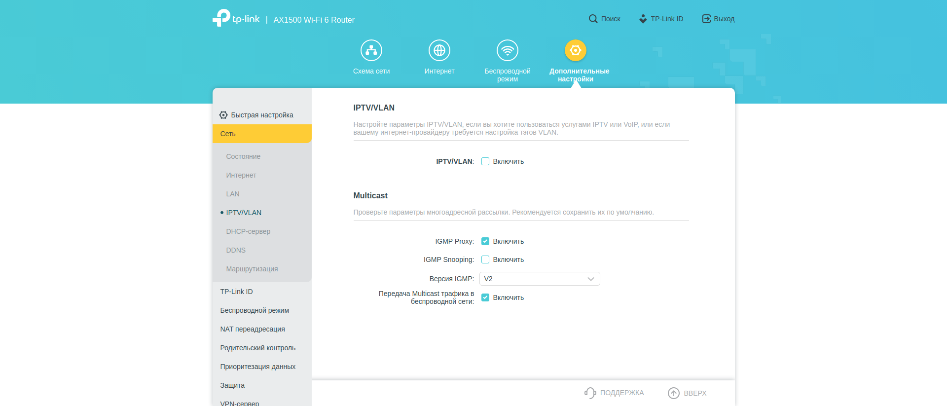Open the Internet globe icon

(439, 50)
